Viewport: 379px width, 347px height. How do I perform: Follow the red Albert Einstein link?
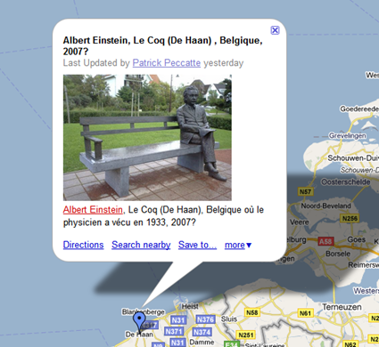click(93, 210)
